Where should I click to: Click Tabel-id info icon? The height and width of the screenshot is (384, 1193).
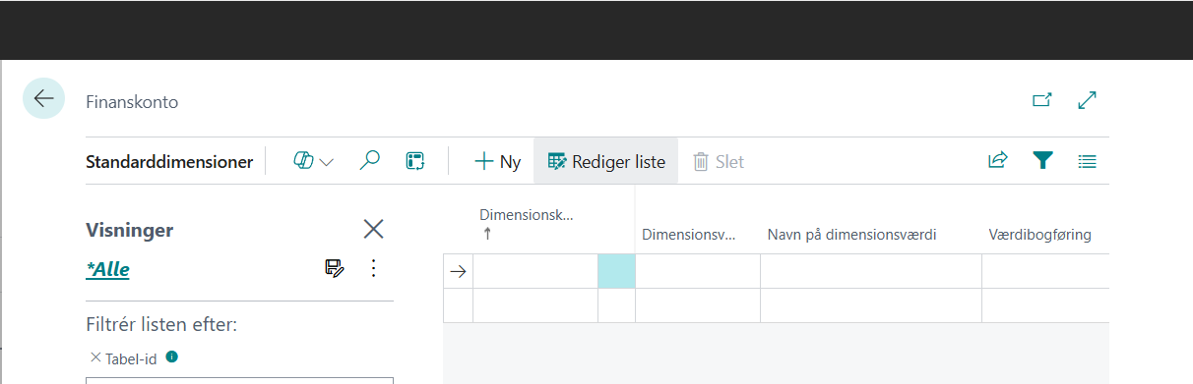pos(172,357)
